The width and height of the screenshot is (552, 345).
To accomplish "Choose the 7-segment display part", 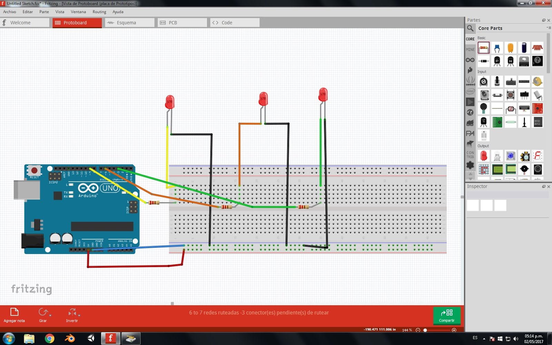I will (538, 156).
